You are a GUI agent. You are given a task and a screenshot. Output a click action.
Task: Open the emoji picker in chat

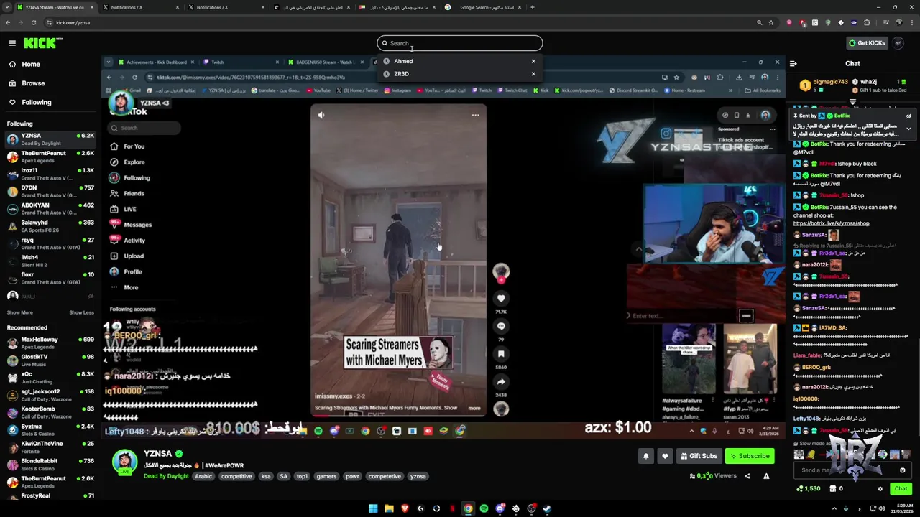coord(902,470)
